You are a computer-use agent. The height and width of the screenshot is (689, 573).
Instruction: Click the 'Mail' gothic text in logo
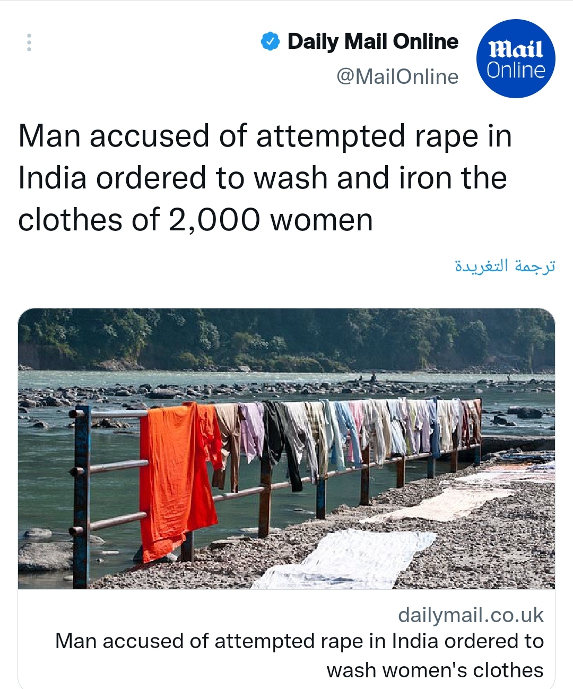click(516, 49)
